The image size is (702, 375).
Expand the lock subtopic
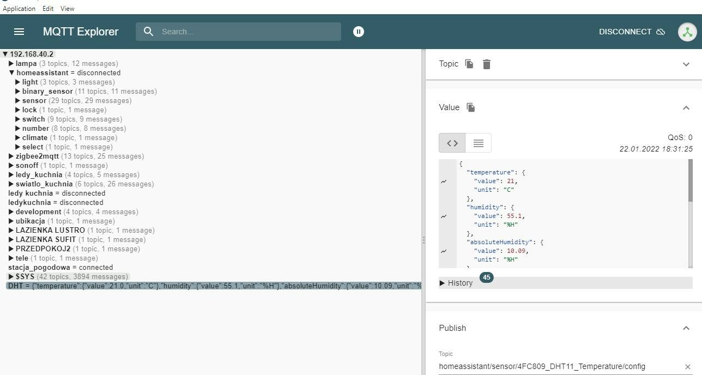(x=17, y=110)
